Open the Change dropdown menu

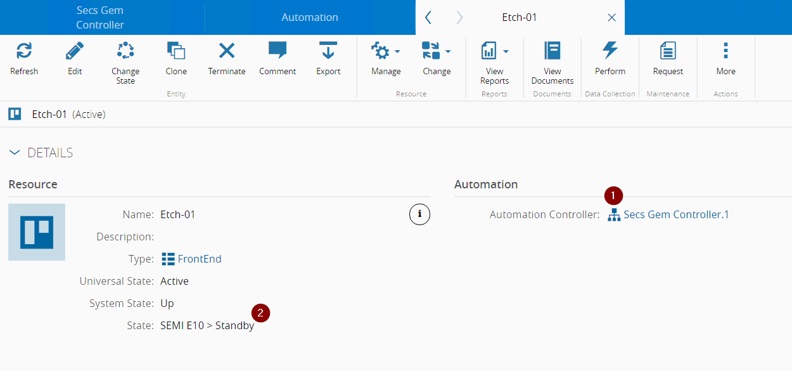coord(437,51)
